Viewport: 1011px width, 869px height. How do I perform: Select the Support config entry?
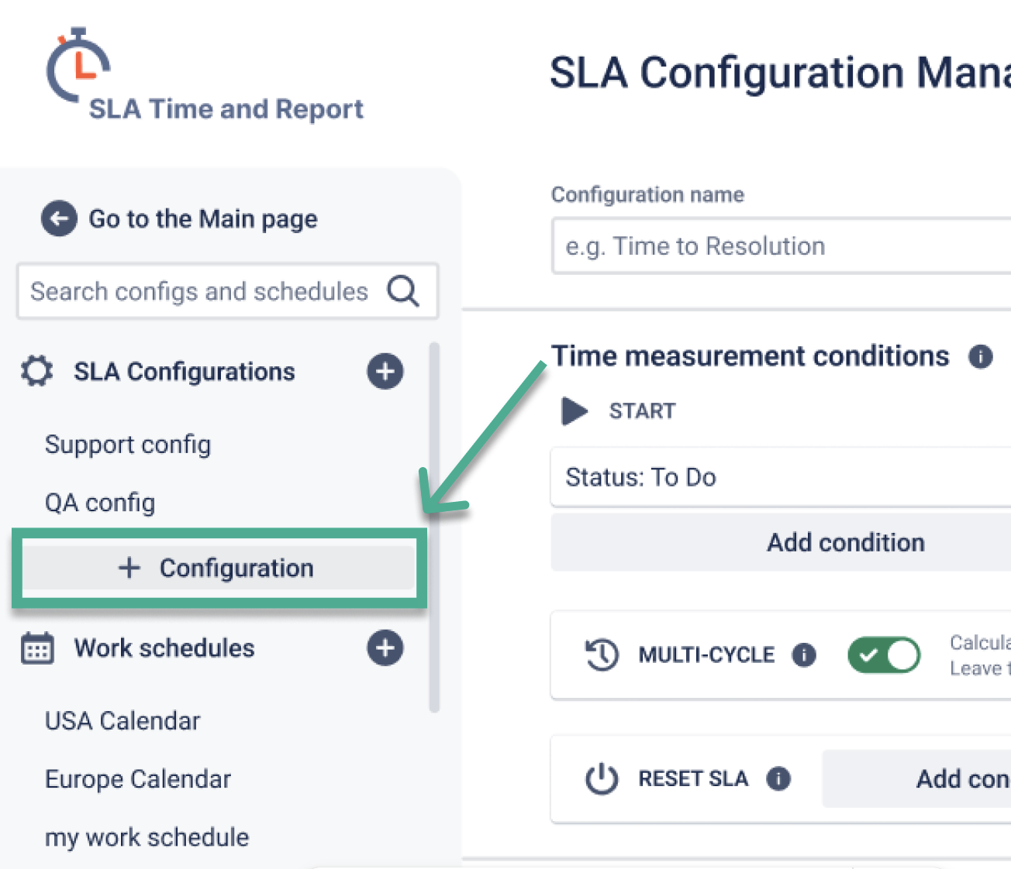pos(128,445)
